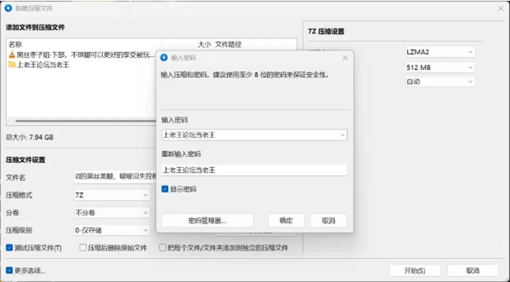Click the 文件名 input field
The width and height of the screenshot is (510, 282).
click(x=115, y=176)
